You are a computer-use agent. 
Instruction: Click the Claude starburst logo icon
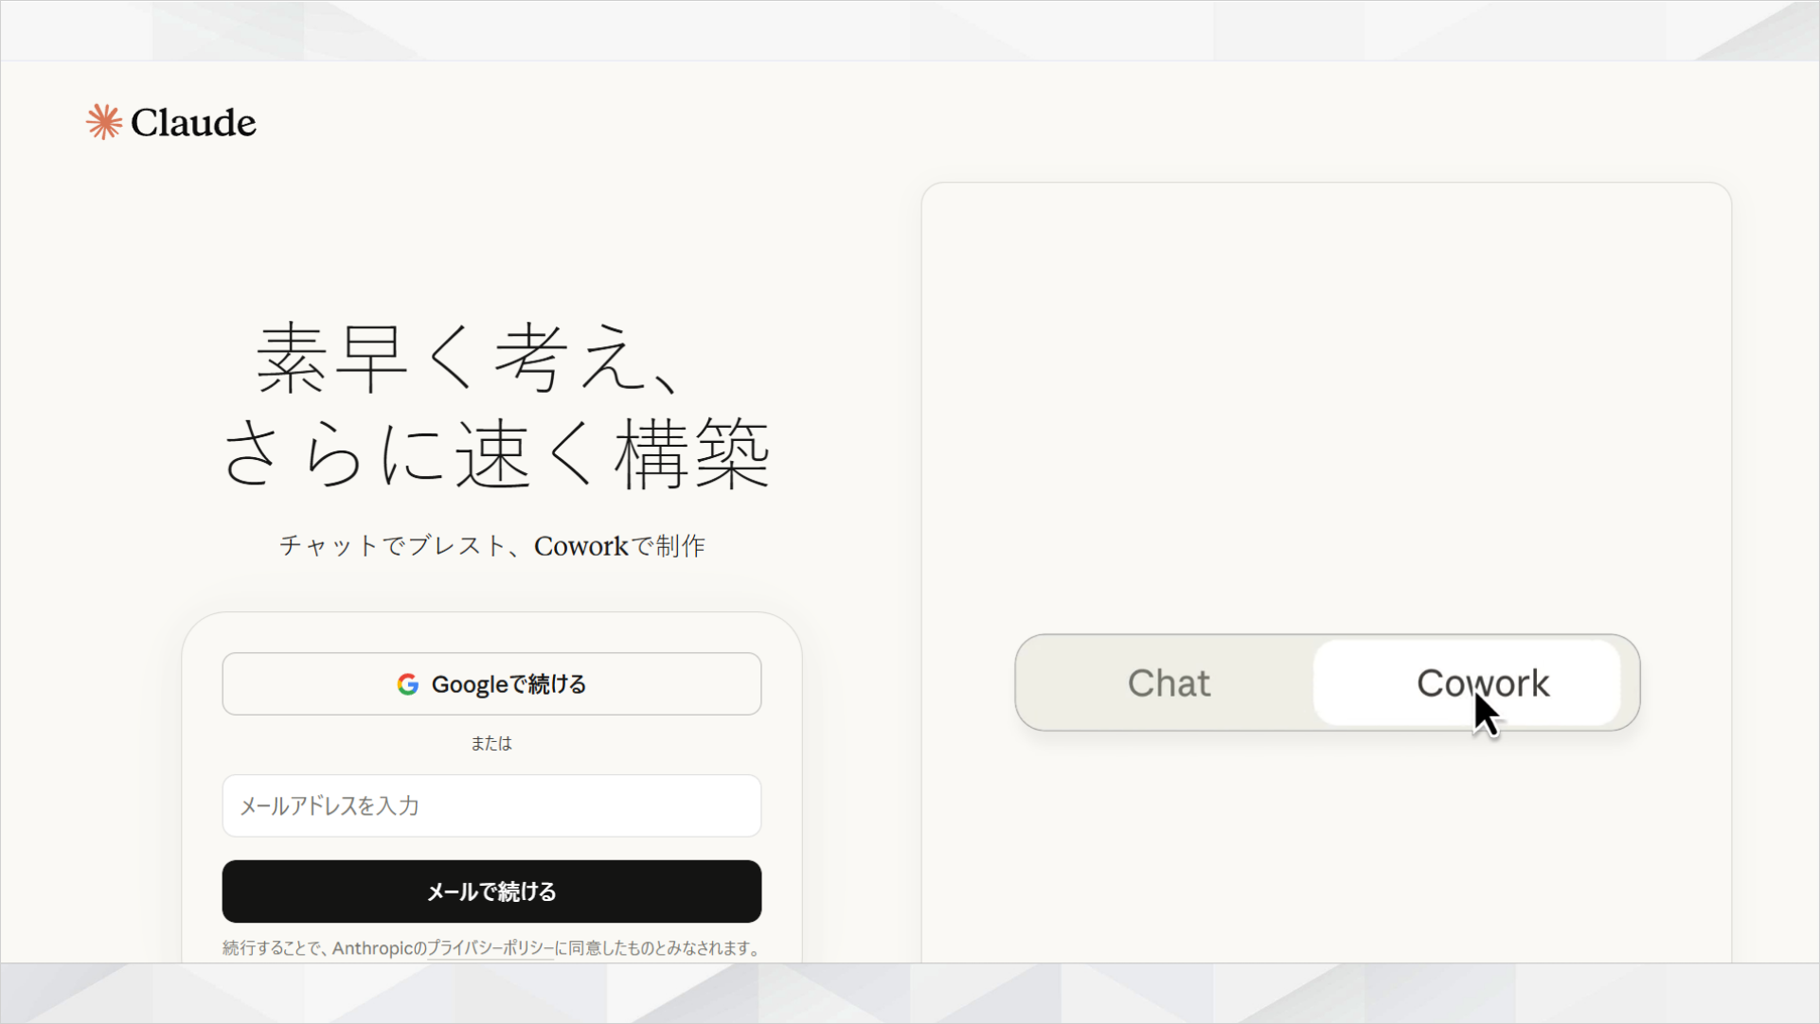104,122
